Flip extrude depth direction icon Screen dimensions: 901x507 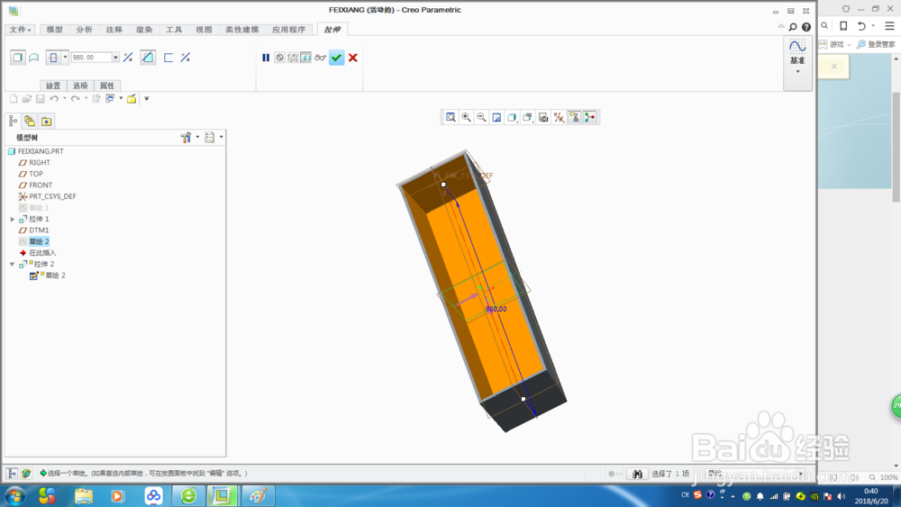point(128,58)
